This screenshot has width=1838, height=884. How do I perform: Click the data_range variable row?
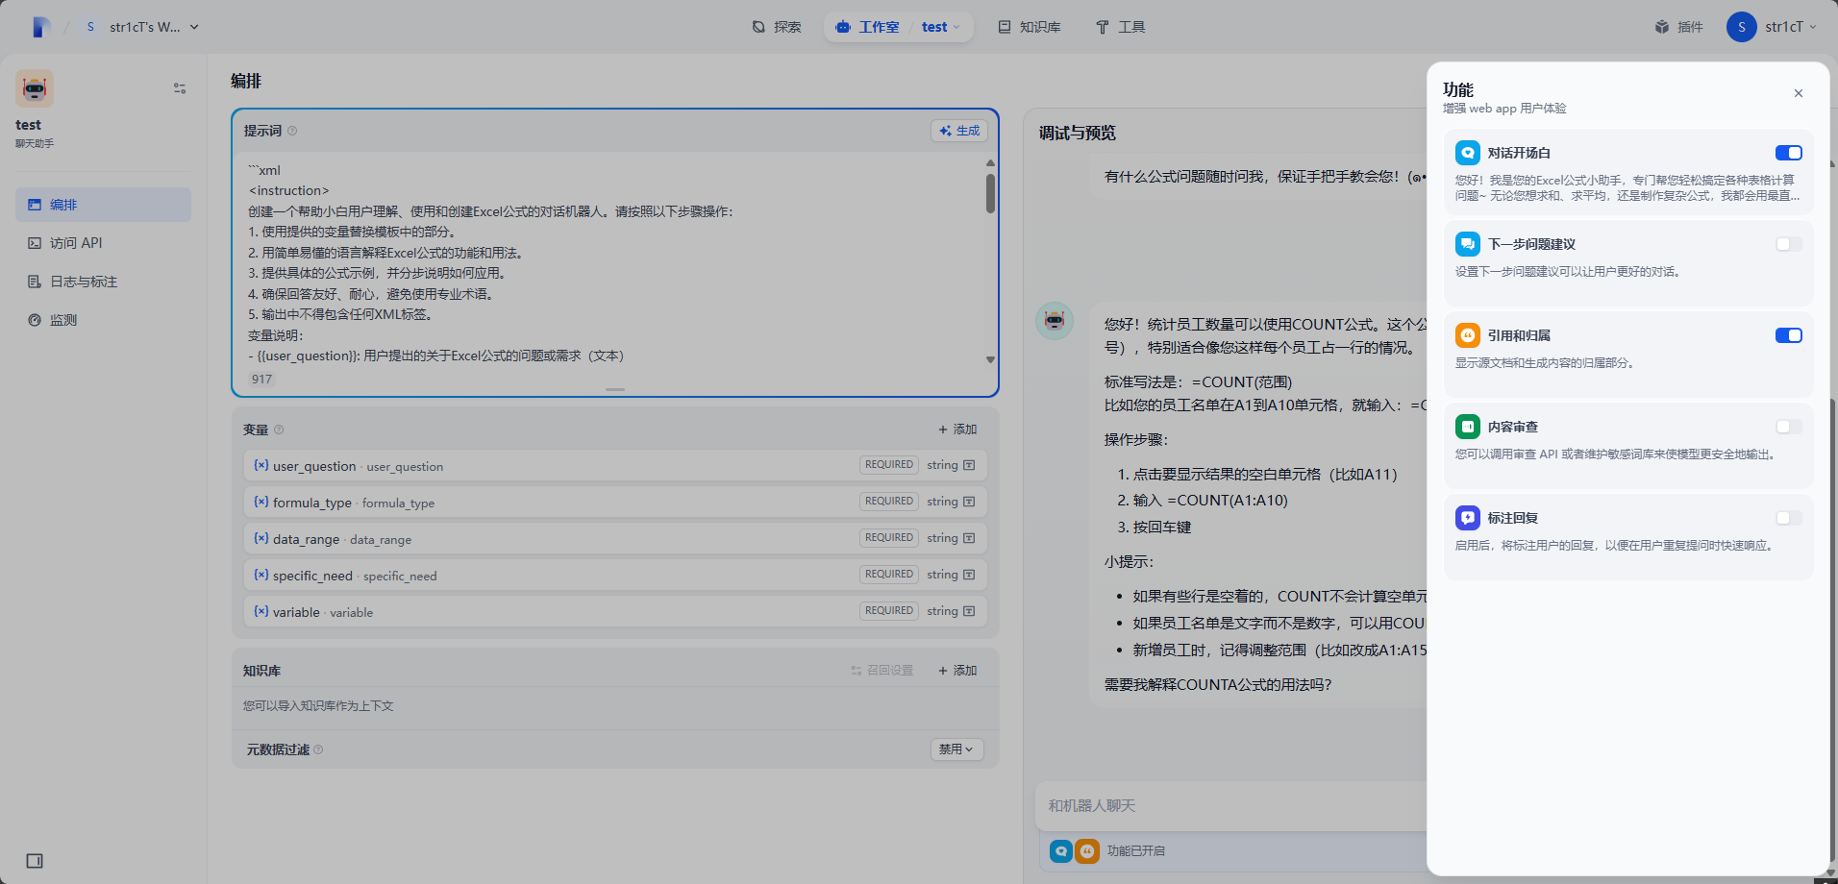[x=615, y=538]
